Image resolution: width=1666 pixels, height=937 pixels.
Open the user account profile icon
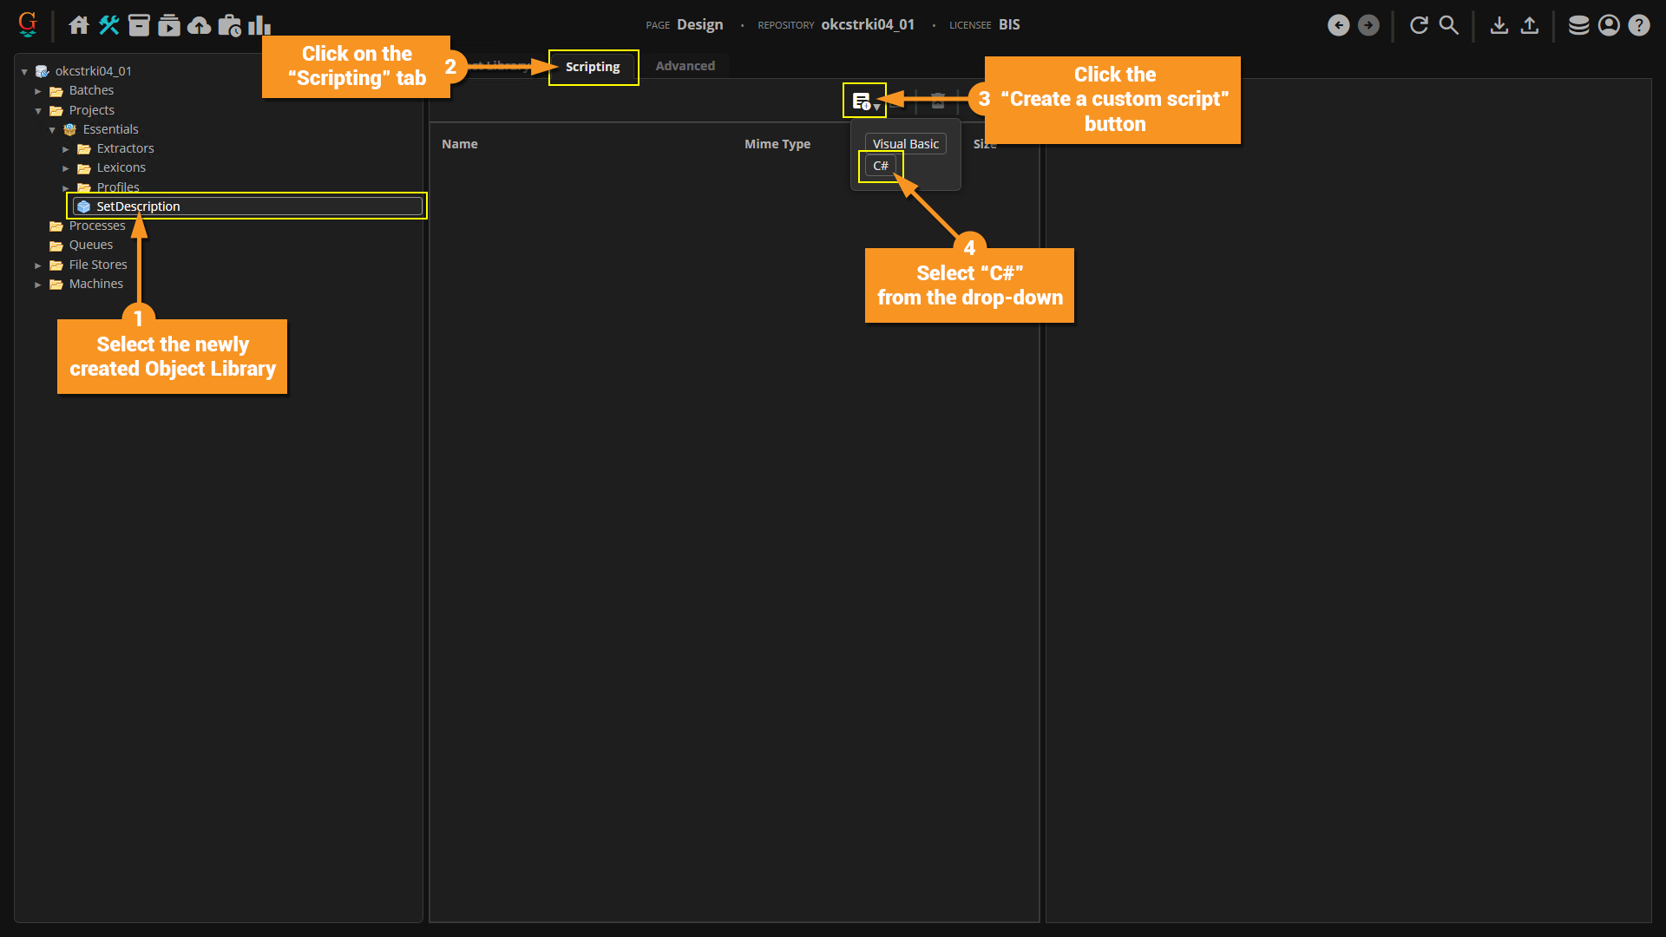point(1609,25)
